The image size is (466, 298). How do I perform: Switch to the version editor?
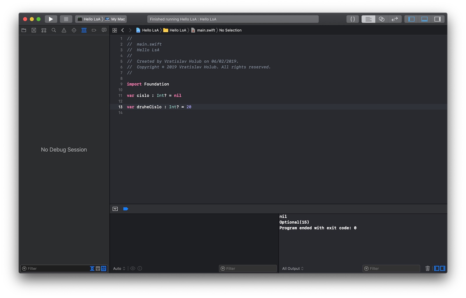pyautogui.click(x=395, y=19)
